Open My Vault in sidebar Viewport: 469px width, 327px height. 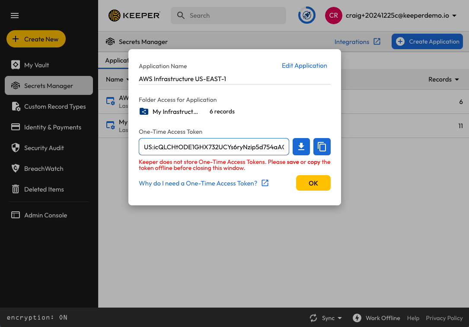(36, 65)
